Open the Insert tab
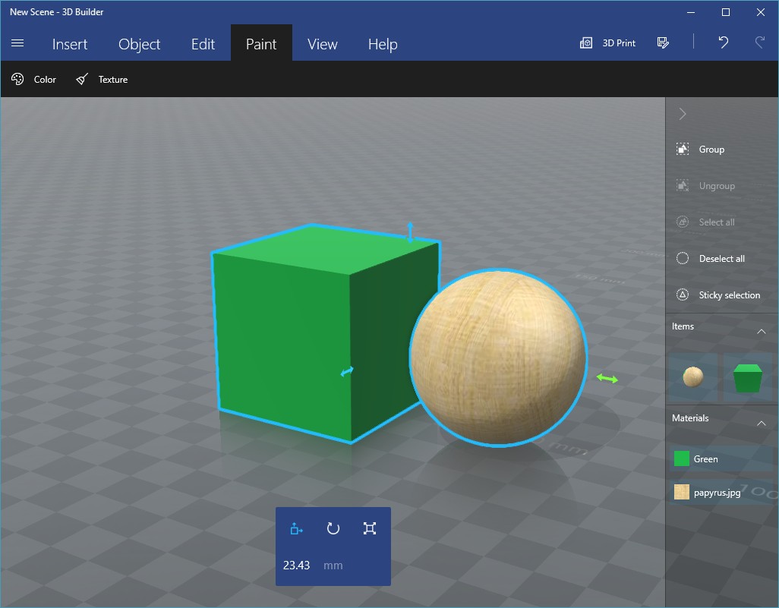Viewport: 779px width, 608px height. tap(70, 44)
